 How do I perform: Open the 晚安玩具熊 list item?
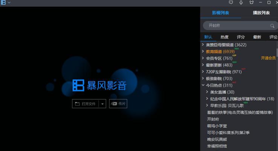(x=217, y=139)
